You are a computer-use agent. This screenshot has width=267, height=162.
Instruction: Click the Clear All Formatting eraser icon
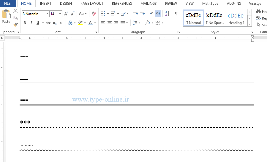[x=94, y=14]
